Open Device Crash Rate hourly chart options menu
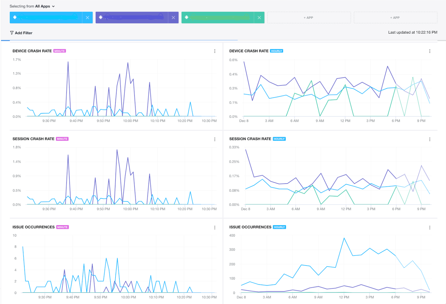Image resolution: width=446 pixels, height=304 pixels. [429, 51]
